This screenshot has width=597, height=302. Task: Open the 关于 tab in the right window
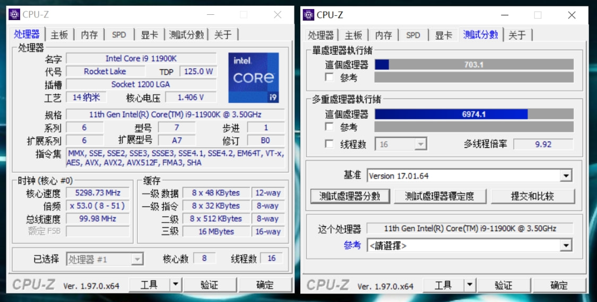click(x=517, y=35)
